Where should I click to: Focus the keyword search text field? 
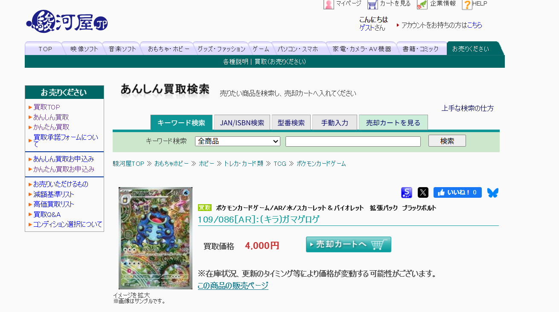click(x=353, y=142)
